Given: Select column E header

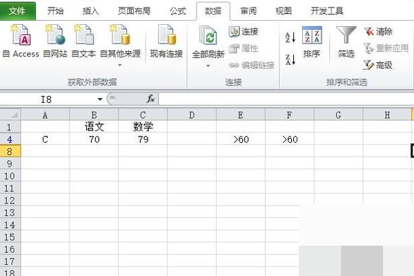Looking at the screenshot, I should (x=241, y=115).
